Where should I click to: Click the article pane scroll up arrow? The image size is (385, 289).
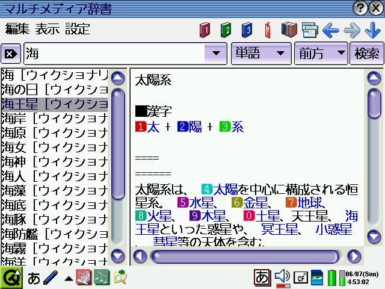[x=374, y=78]
